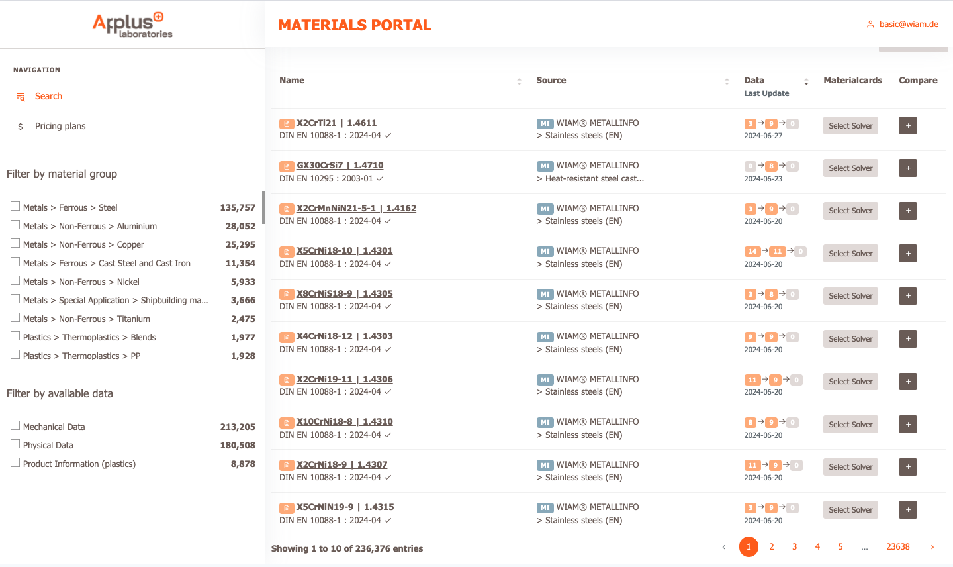The height and width of the screenshot is (567, 953).
Task: Open Pricing plans in navigation
Action: pos(60,127)
